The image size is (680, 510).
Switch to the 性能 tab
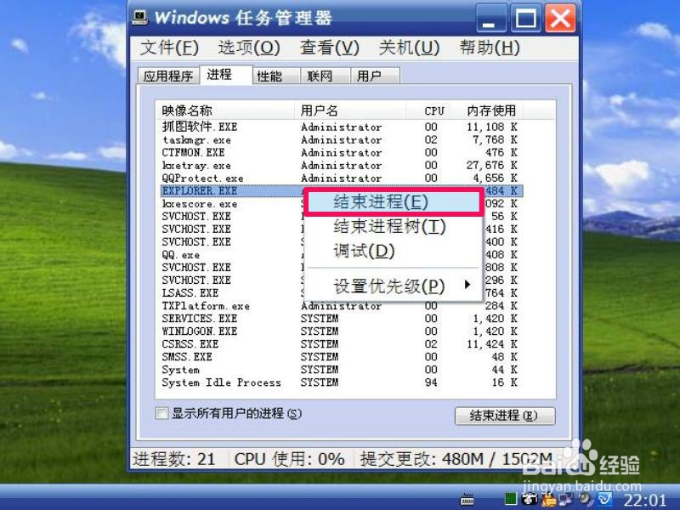click(x=270, y=75)
